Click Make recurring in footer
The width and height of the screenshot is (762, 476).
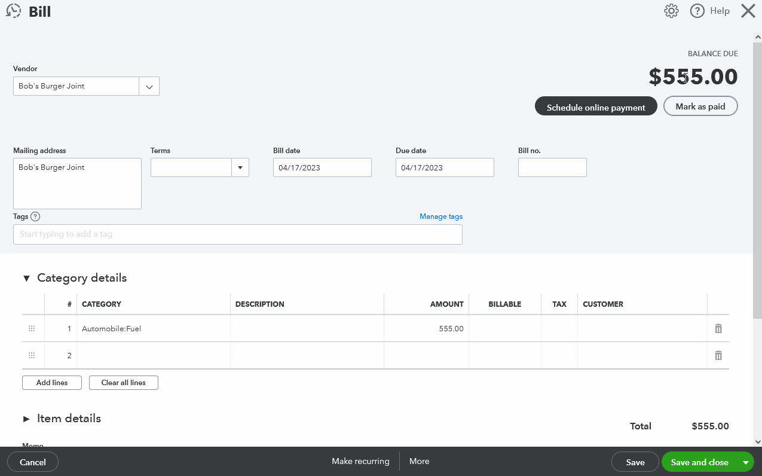360,461
